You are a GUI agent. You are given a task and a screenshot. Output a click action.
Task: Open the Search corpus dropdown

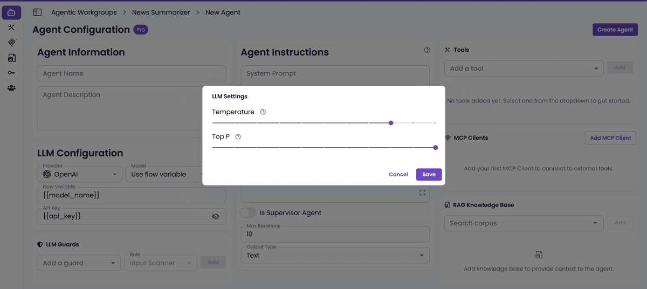coord(524,223)
